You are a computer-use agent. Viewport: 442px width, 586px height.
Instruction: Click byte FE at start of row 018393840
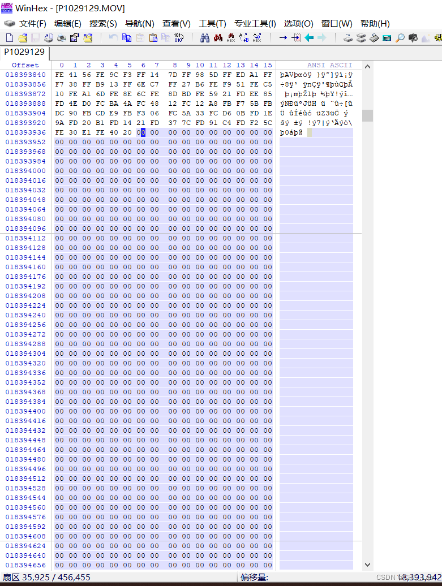(59, 75)
